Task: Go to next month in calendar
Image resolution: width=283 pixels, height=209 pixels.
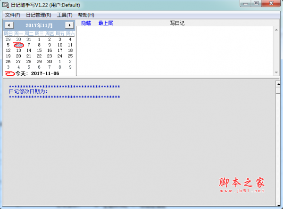Action: click(x=69, y=25)
